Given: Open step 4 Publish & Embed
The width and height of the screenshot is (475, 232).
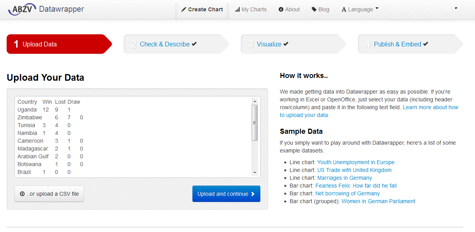Looking at the screenshot, I should coord(410,44).
